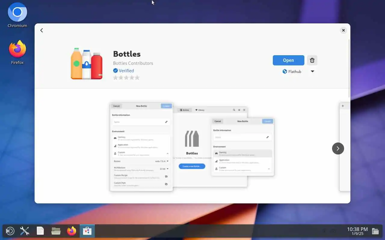
Task: Open Chromium from the desktop
Action: pyautogui.click(x=17, y=16)
